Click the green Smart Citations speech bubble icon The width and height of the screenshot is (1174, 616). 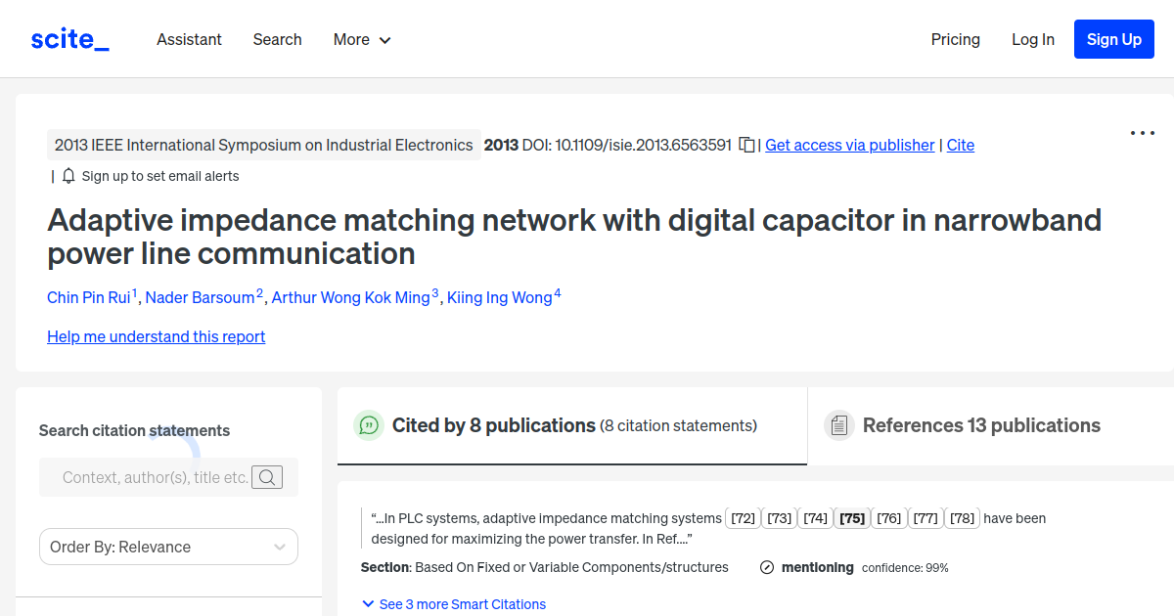[x=368, y=425]
